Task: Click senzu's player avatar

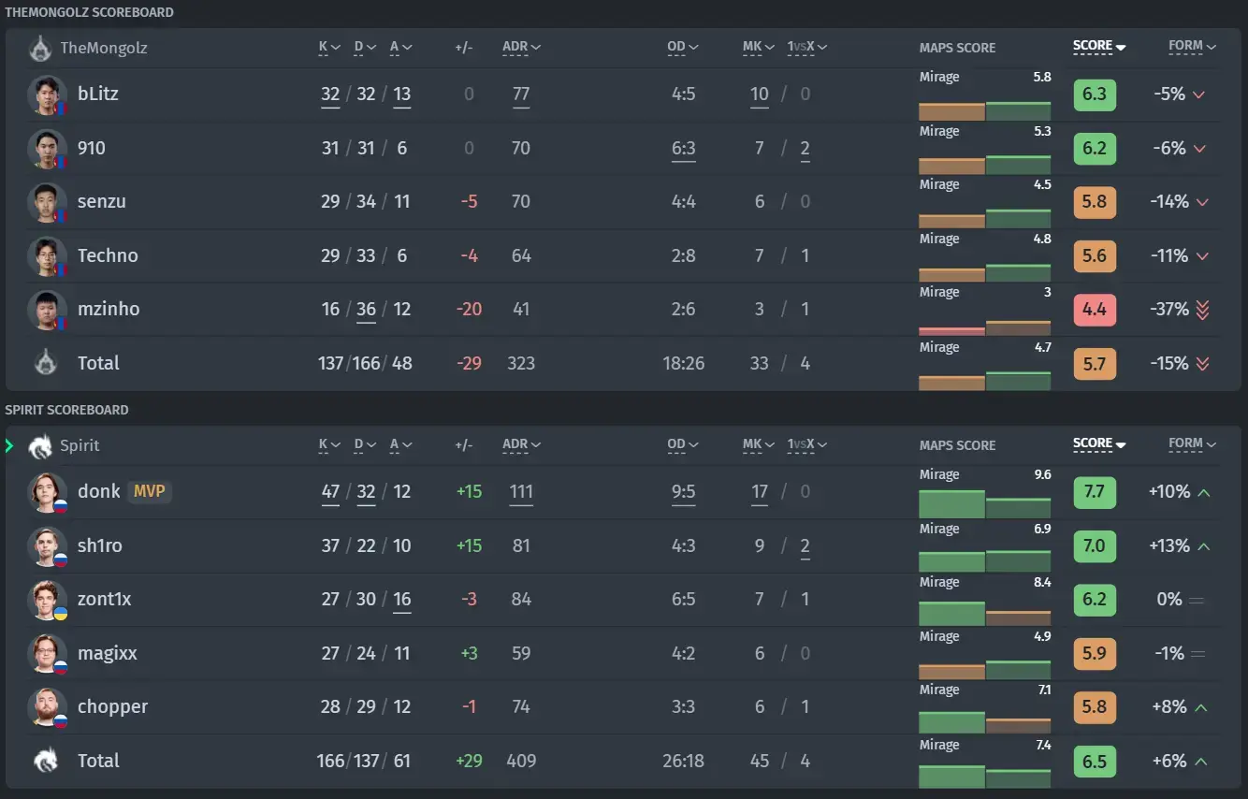Action: coord(47,202)
